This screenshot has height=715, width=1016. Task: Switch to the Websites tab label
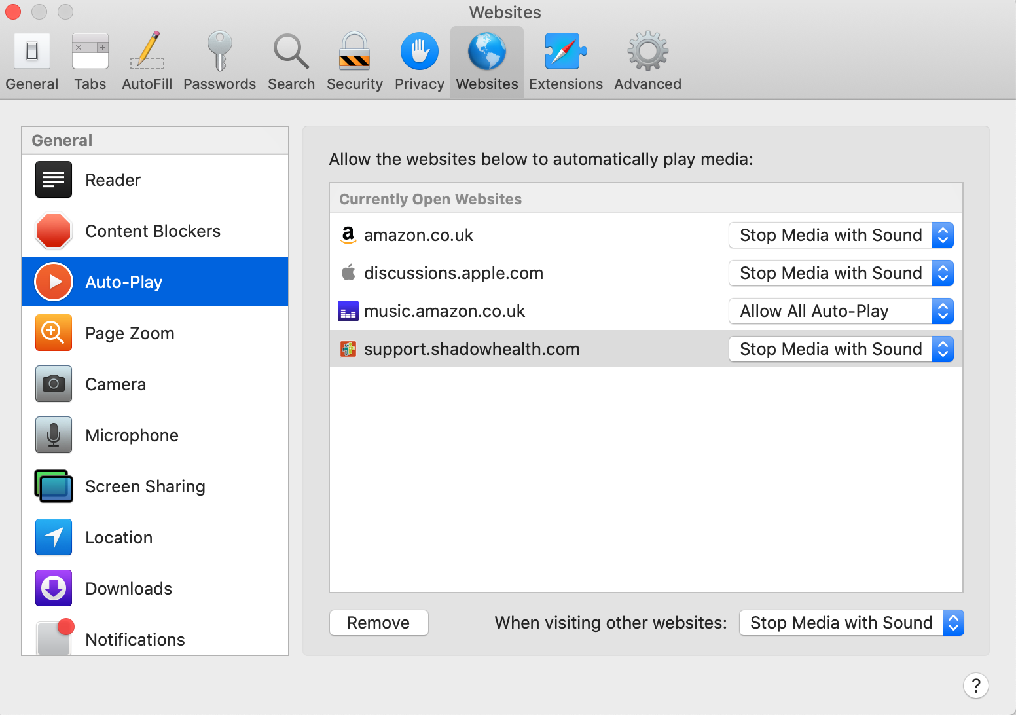pyautogui.click(x=487, y=84)
